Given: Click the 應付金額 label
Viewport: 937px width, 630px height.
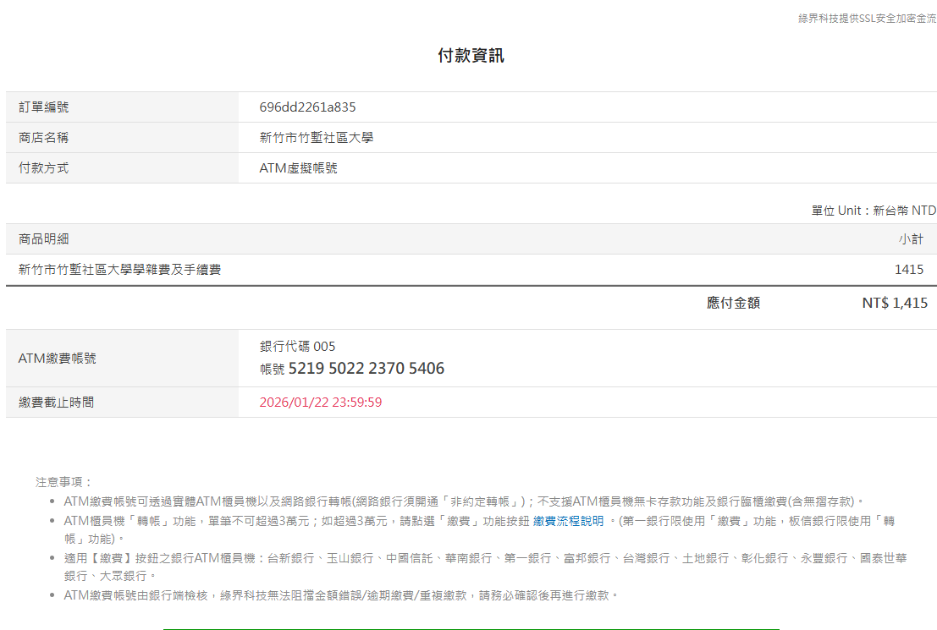Looking at the screenshot, I should click(733, 303).
